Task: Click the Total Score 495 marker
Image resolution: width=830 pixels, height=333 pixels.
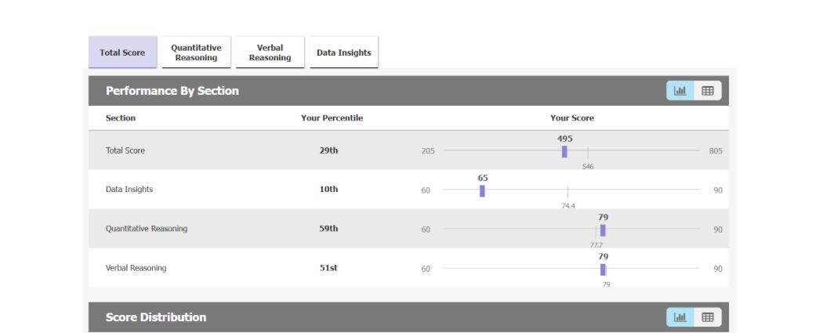Action: click(x=564, y=151)
